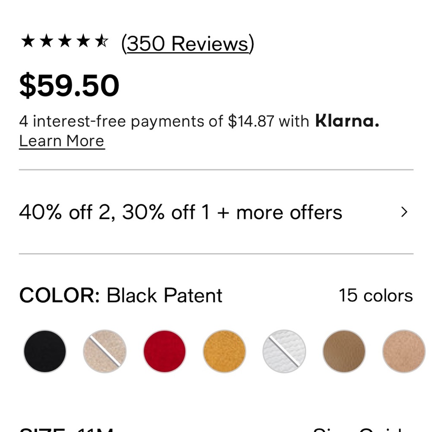Pick the mustard yellow color swatch
The width and height of the screenshot is (432, 432).
pyautogui.click(x=224, y=351)
